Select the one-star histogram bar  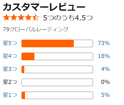57,95
